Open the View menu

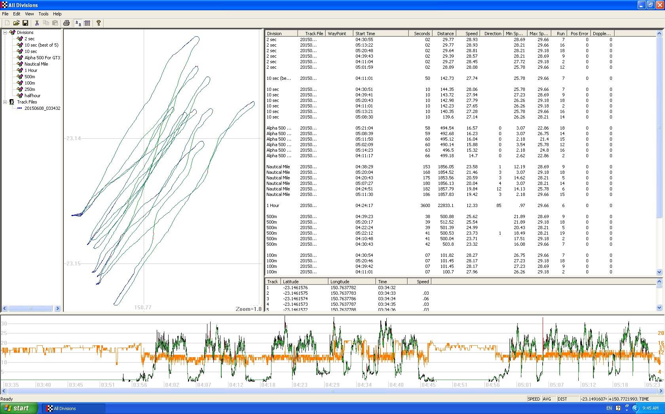pos(29,14)
